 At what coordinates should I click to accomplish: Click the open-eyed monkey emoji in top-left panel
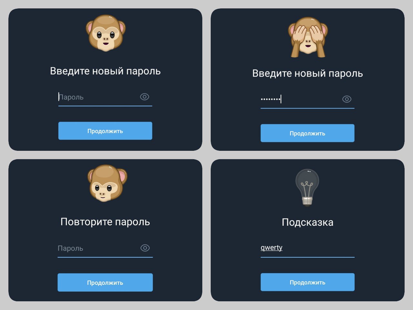tap(106, 33)
